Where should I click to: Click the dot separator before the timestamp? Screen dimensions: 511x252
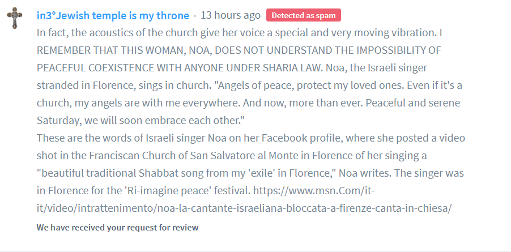195,15
